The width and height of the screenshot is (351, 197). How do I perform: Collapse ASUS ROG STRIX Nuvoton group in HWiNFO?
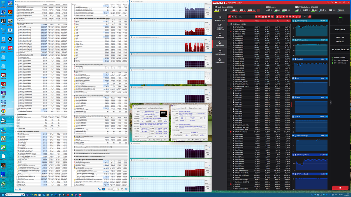click(73, 18)
